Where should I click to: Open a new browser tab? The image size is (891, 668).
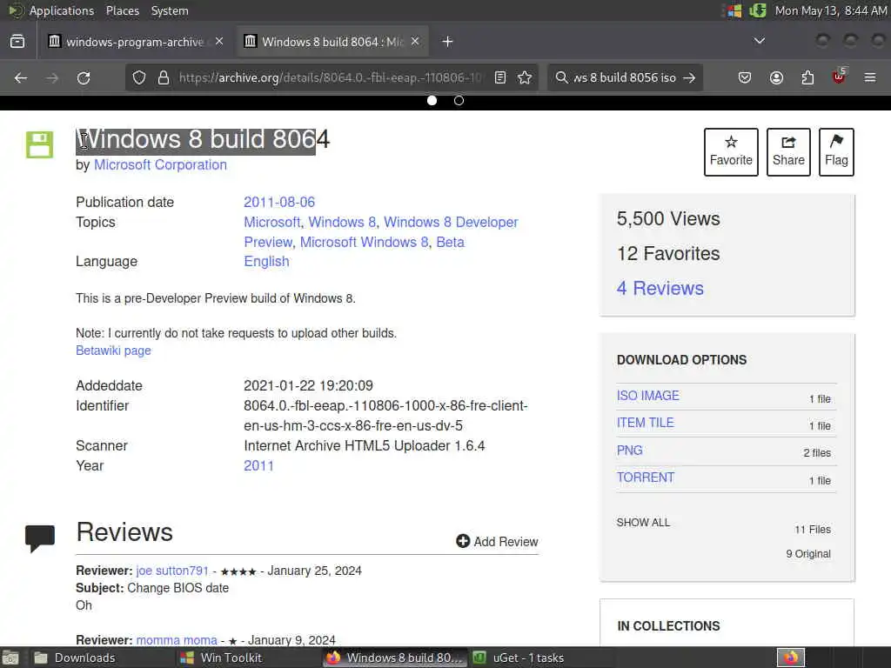(448, 42)
